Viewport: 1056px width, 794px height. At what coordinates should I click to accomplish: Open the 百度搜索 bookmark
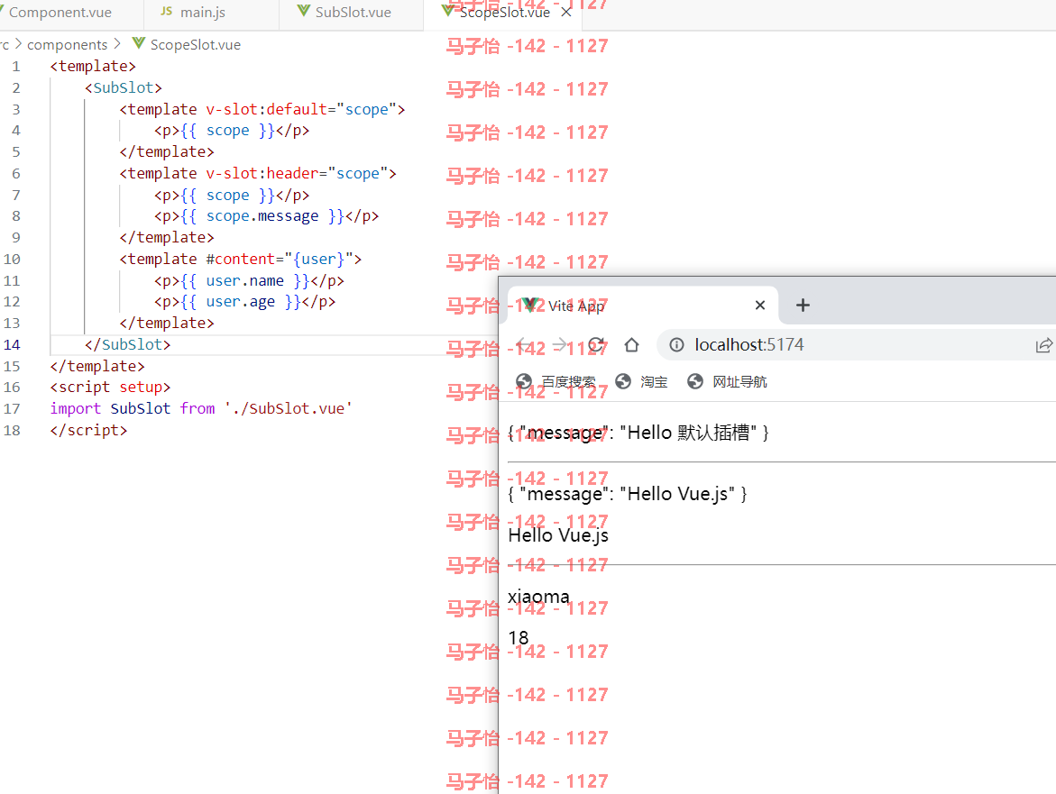tap(556, 381)
